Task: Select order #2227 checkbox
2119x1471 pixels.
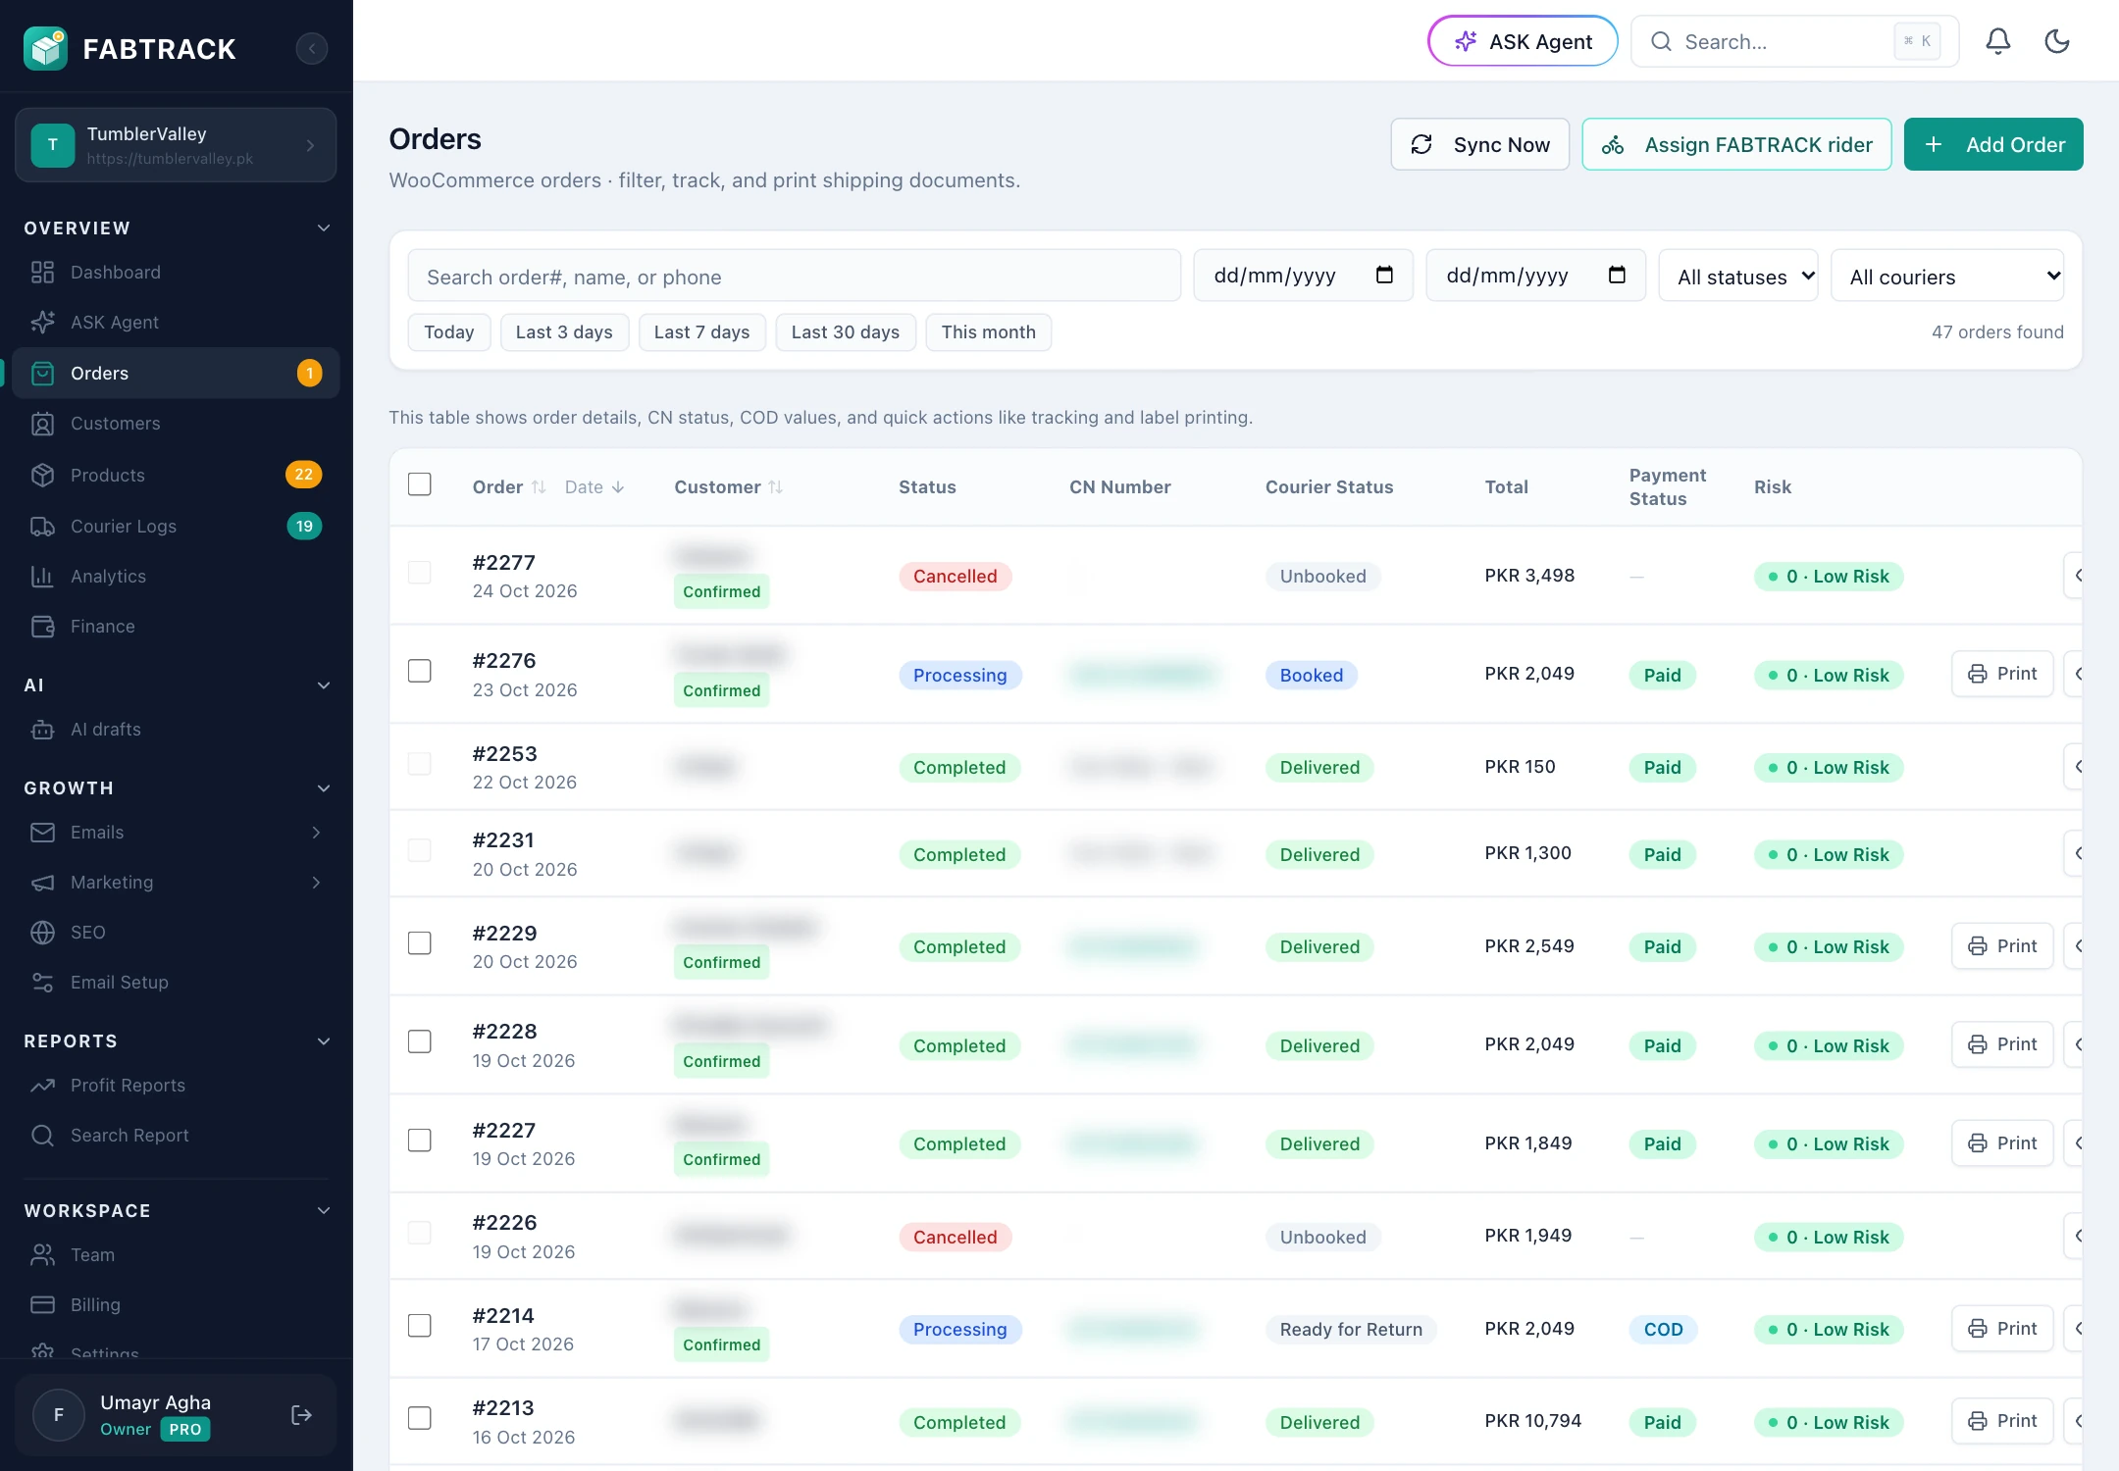Action: click(419, 1141)
